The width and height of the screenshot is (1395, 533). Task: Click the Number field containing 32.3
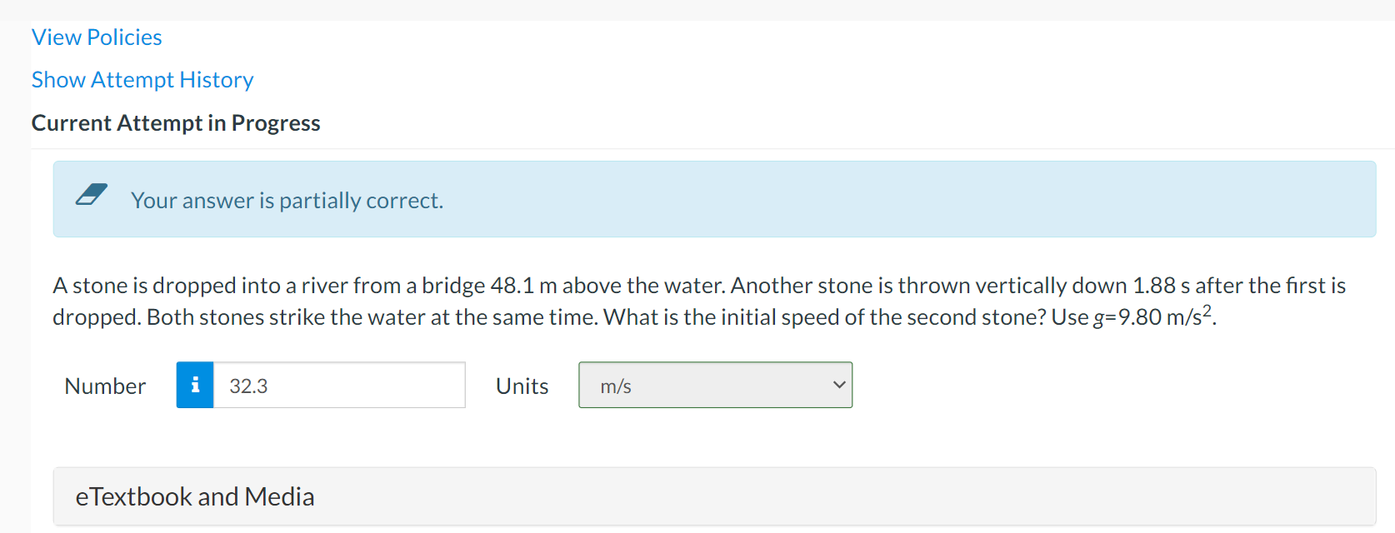(x=338, y=386)
